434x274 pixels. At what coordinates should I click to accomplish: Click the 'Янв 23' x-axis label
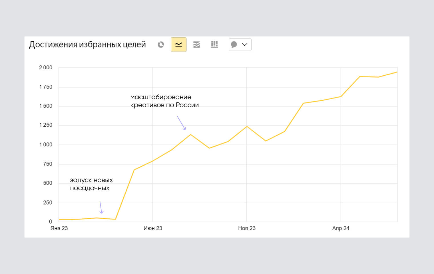point(59,228)
